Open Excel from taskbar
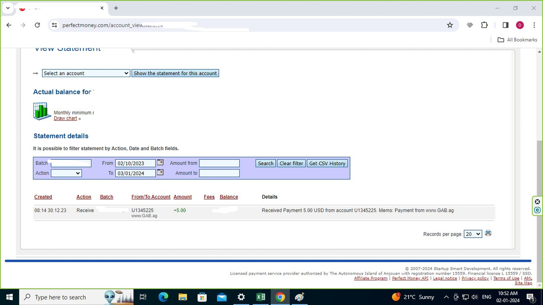This screenshot has height=305, width=543. tap(260, 297)
